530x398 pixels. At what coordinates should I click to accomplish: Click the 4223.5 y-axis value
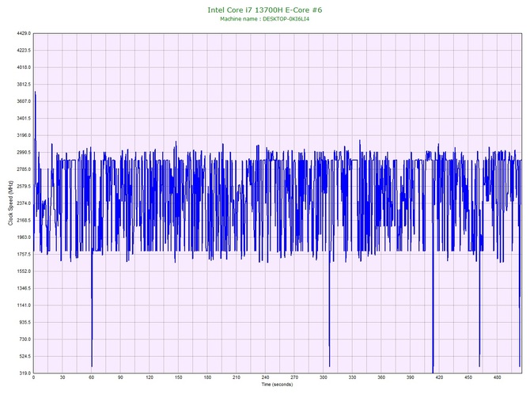(x=23, y=51)
